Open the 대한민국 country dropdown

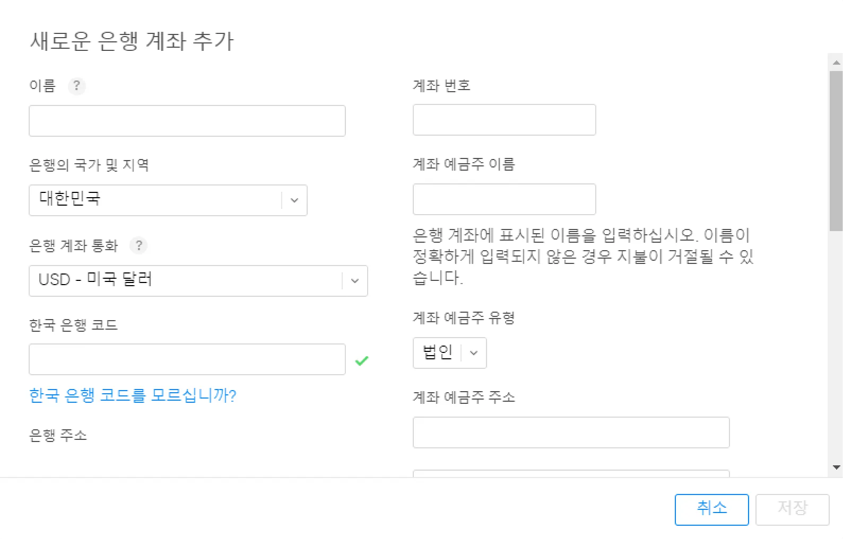(168, 200)
